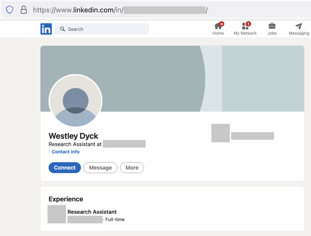The height and width of the screenshot is (236, 311).
Task: Select Westley Dyck's profile photo
Action: tap(75, 101)
